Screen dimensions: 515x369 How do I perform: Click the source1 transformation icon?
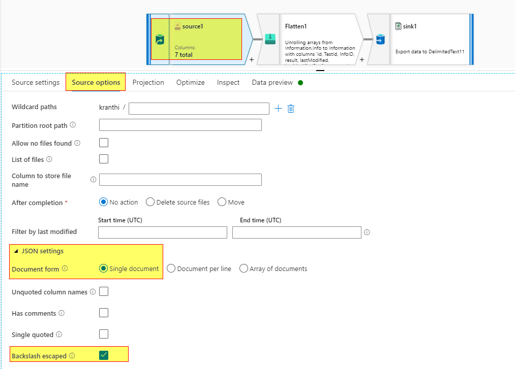click(x=160, y=40)
